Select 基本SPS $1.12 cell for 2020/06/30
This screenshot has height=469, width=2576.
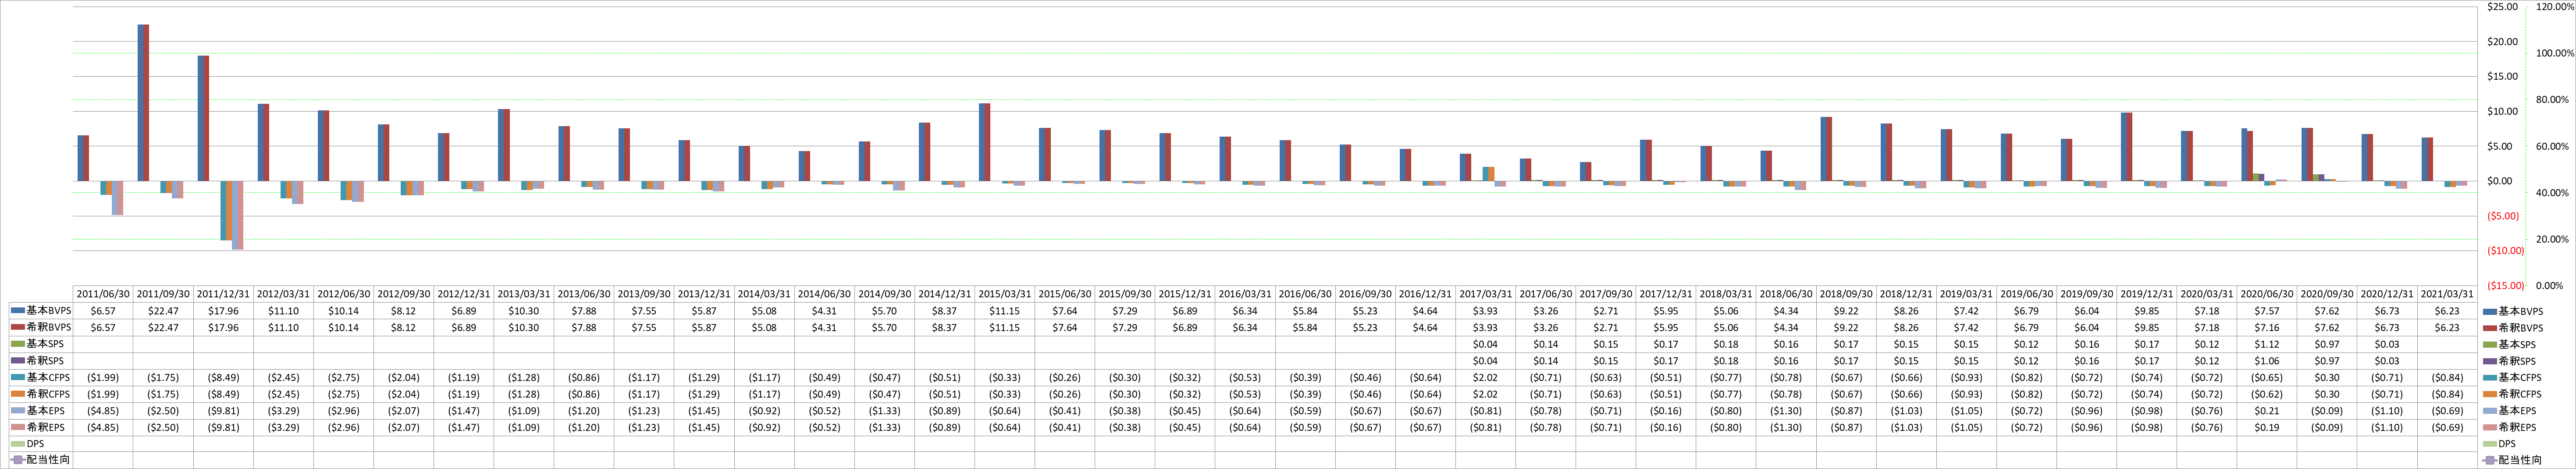pos(2268,344)
